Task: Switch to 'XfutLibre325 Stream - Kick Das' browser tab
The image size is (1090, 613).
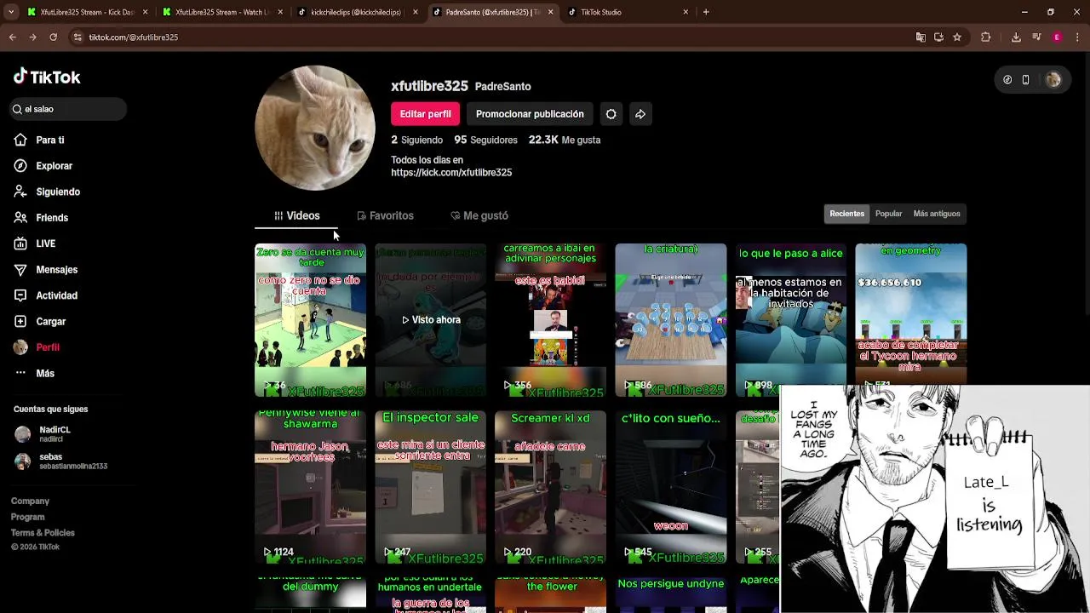Action: (x=87, y=12)
